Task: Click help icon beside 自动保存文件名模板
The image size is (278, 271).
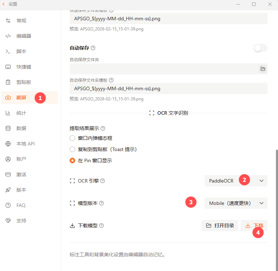Action: tap(111, 80)
